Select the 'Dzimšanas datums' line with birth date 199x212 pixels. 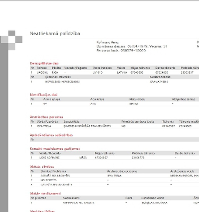(x=132, y=46)
